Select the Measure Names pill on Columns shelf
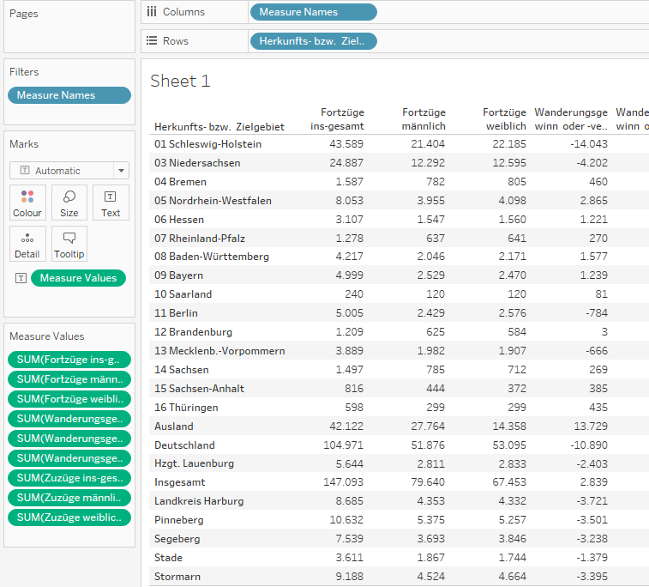The height and width of the screenshot is (587, 649). click(313, 12)
